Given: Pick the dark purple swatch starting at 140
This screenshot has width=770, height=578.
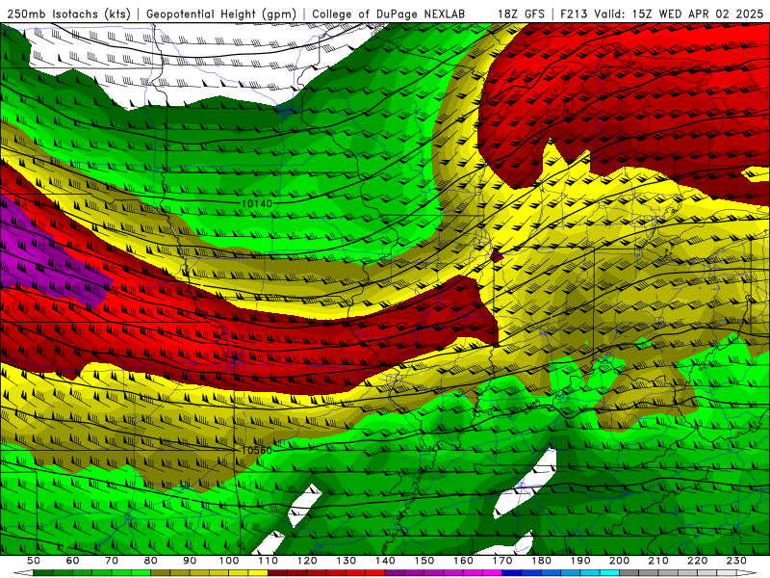Looking at the screenshot, I should tap(395, 572).
